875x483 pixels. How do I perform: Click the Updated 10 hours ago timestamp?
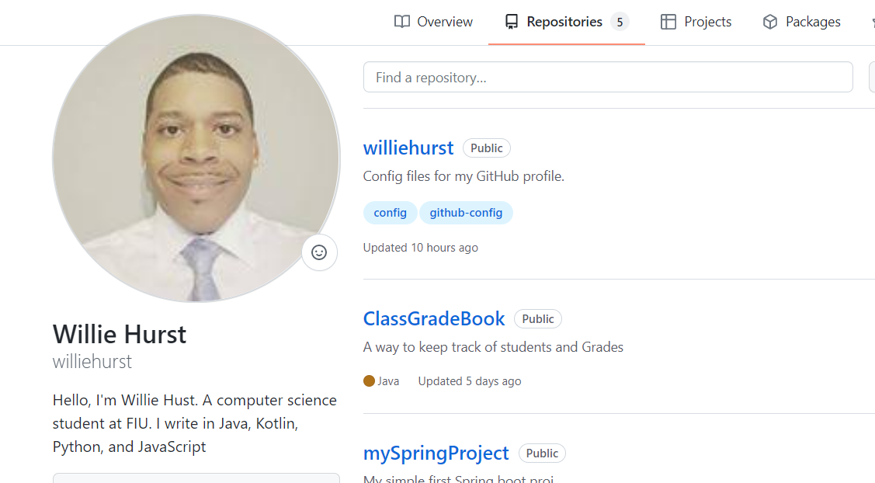[420, 248]
